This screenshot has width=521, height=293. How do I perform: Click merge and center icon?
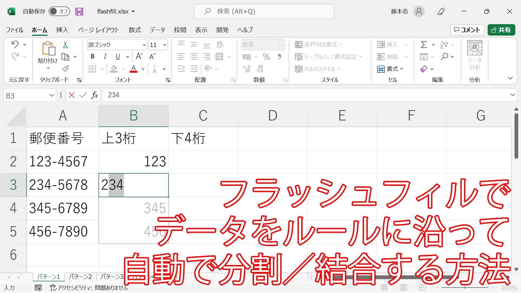219,56
